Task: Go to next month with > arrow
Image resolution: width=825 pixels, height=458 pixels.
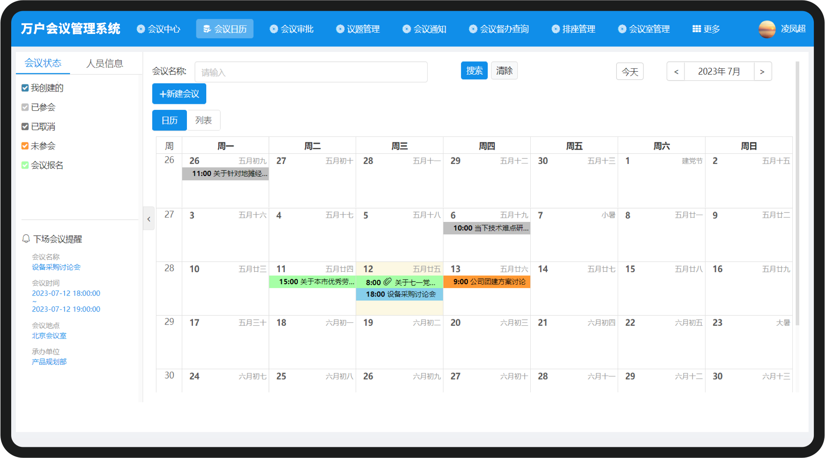Action: point(762,72)
